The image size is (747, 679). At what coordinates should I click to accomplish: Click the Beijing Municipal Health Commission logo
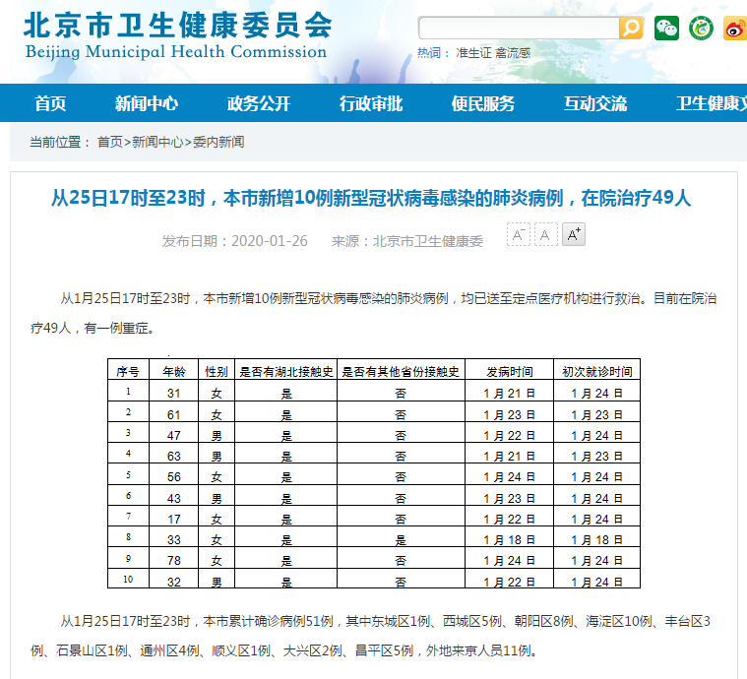pyautogui.click(x=177, y=35)
